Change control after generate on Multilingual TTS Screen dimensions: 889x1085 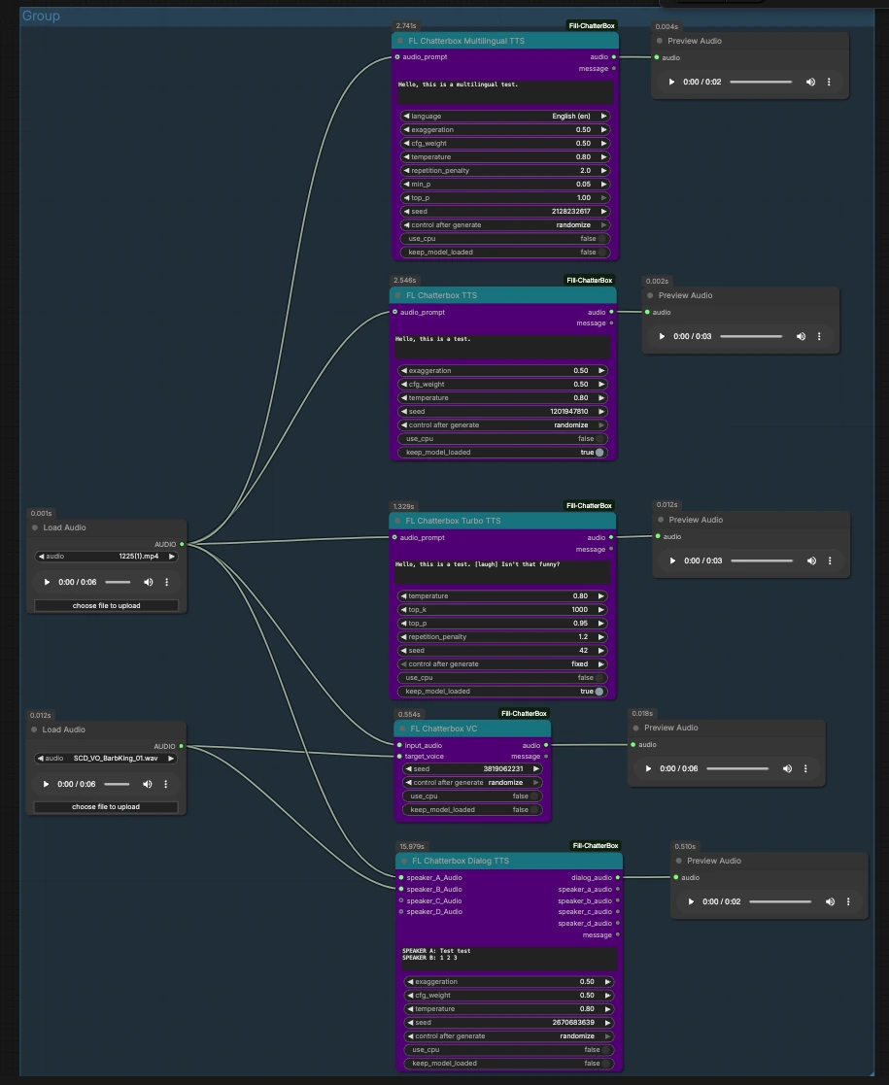504,225
